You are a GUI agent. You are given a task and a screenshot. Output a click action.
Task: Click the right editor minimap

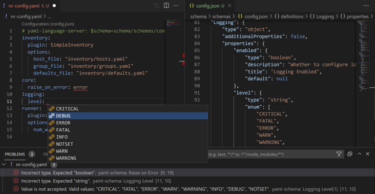(363, 56)
